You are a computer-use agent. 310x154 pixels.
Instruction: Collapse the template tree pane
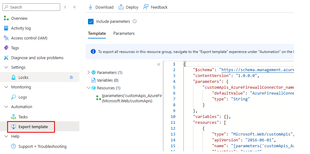click(x=159, y=64)
